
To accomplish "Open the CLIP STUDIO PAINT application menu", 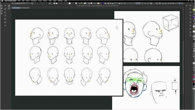I will pos(11,1).
